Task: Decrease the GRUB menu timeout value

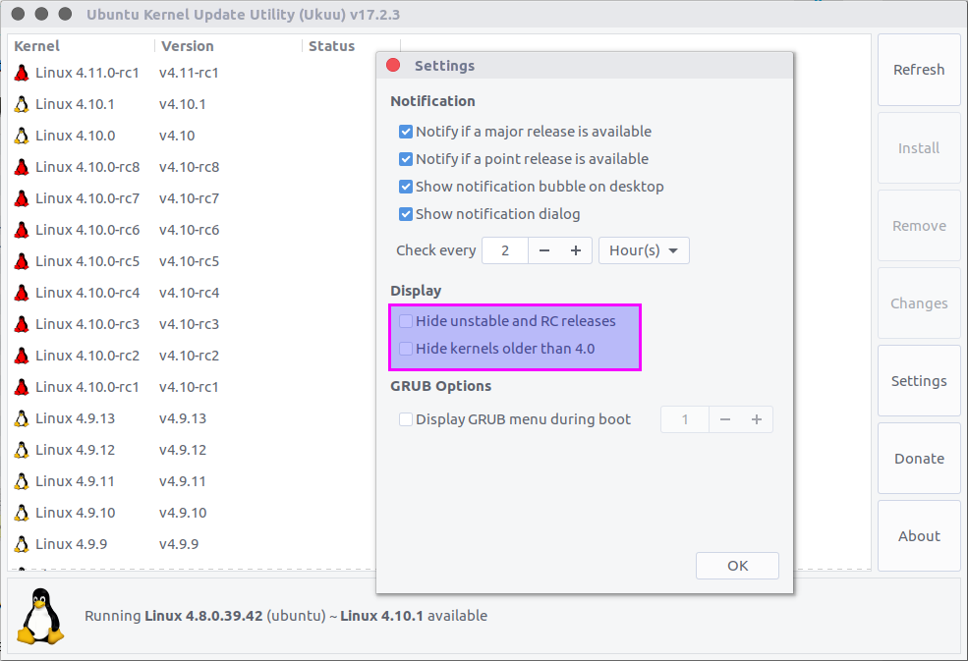Action: click(724, 419)
